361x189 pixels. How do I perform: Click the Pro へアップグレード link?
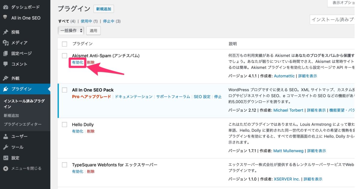[91, 97]
